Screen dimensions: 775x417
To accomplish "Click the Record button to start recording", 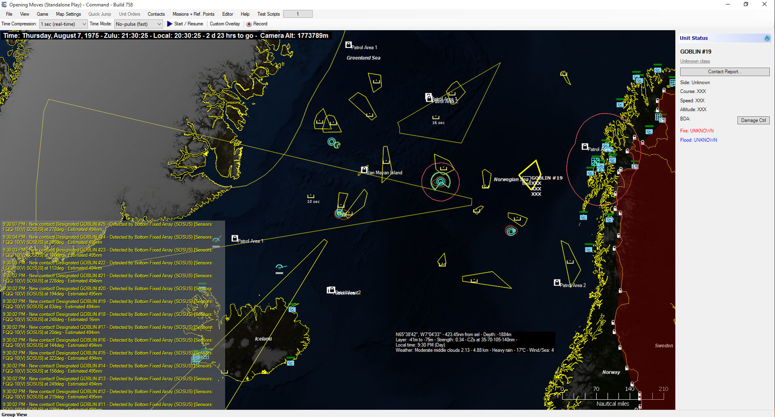I will pos(257,24).
